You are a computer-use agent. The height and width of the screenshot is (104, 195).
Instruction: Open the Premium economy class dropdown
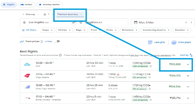(70, 15)
